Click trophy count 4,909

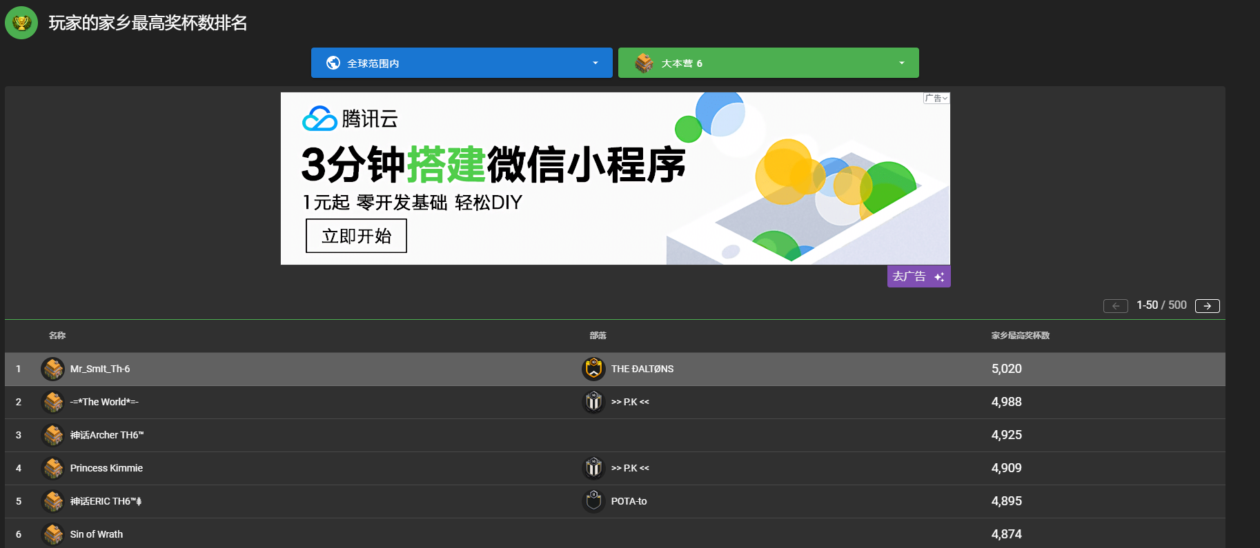(1007, 468)
